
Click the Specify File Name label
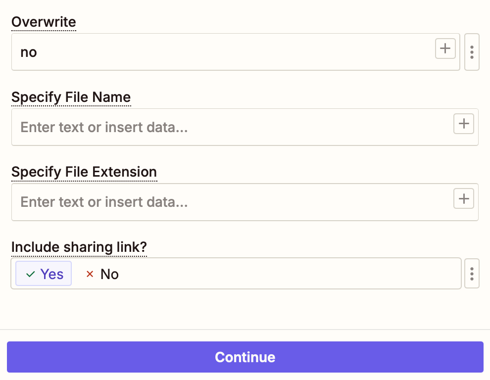(x=71, y=97)
